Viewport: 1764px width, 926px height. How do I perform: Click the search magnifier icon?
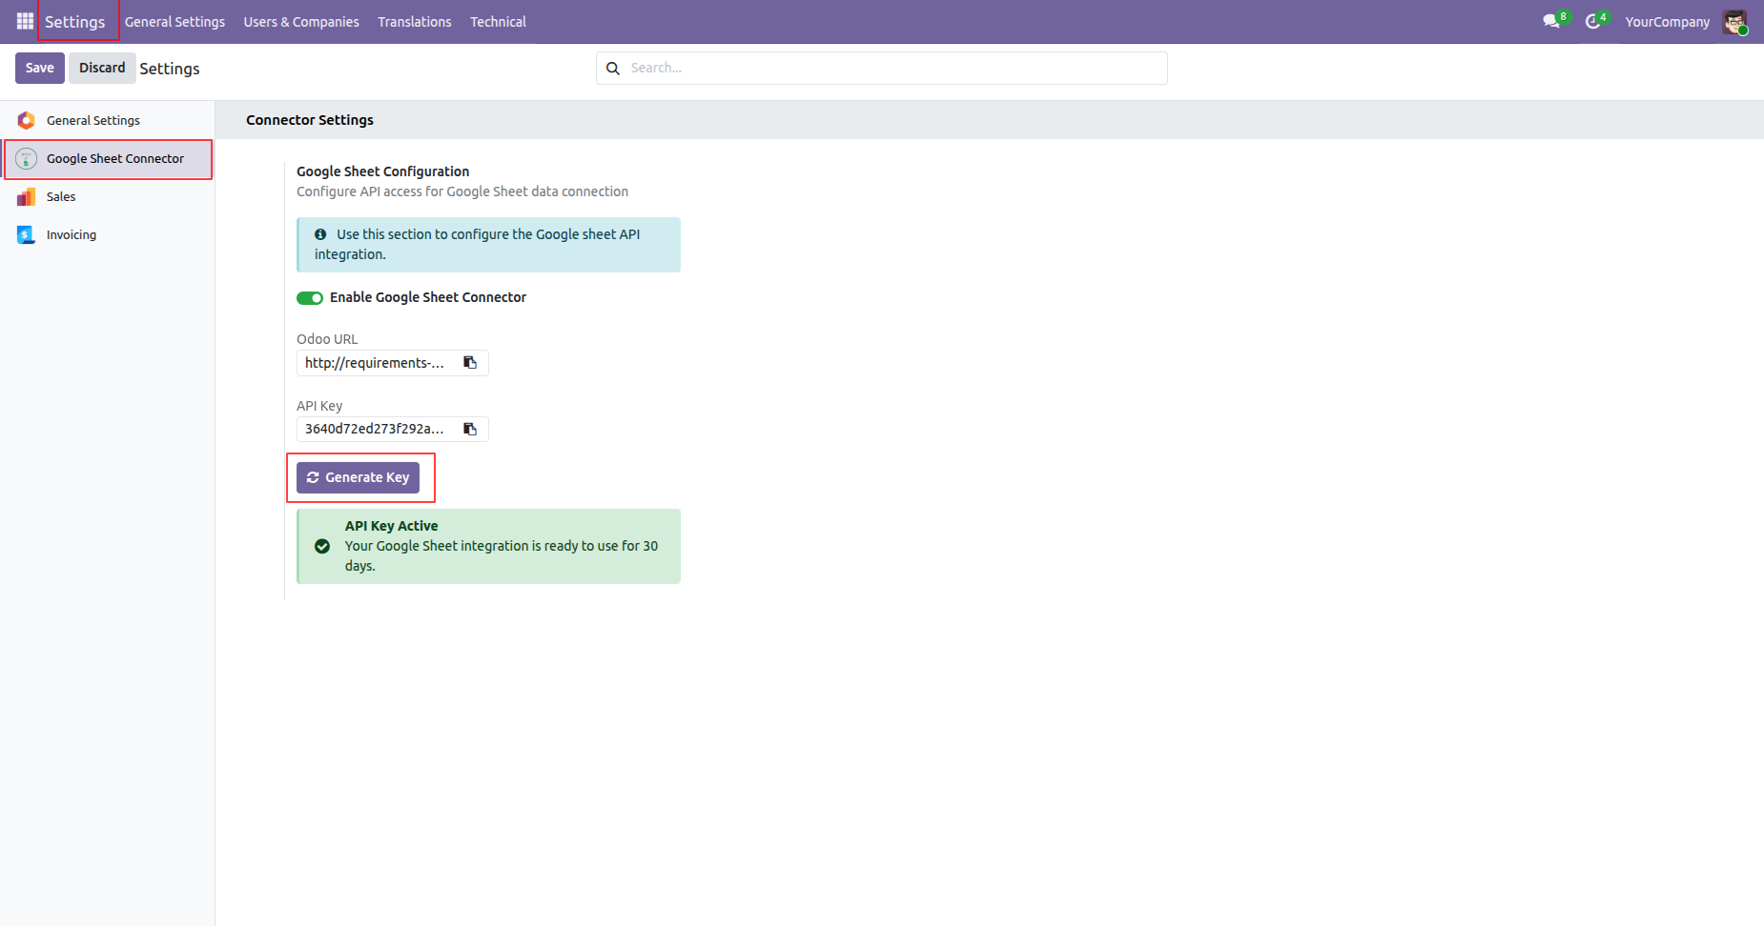click(x=613, y=68)
